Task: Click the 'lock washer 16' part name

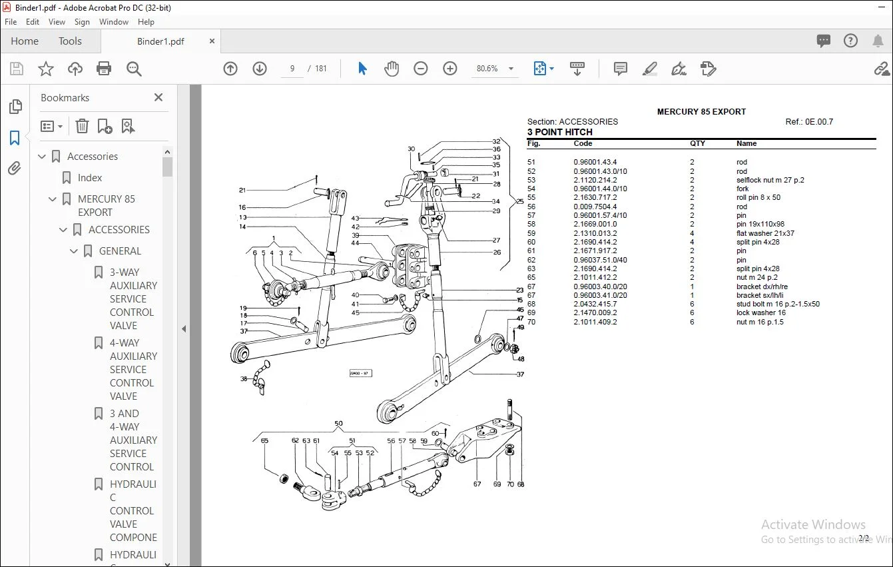Action: 761,312
